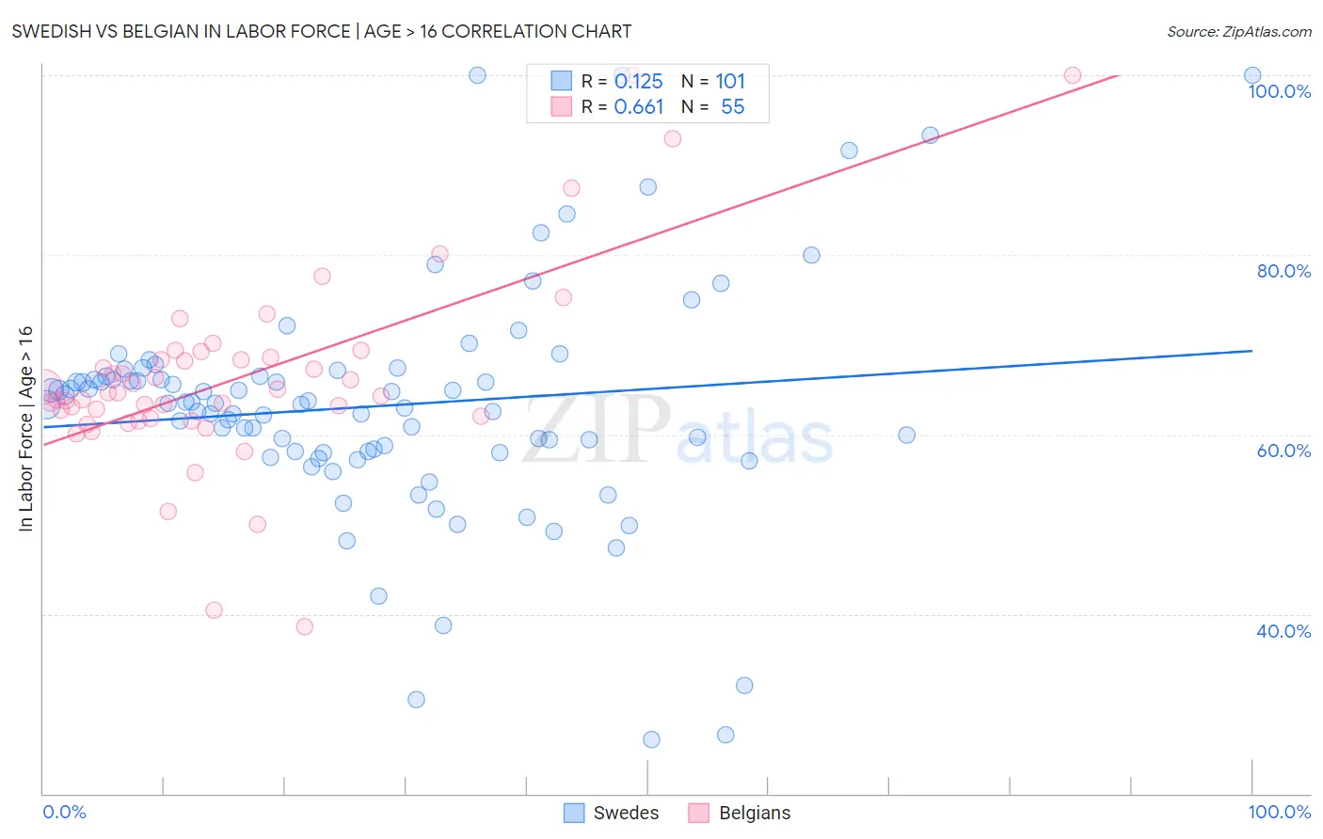Viewport: 1323px width, 839px height.
Task: Click the 40.0% y-axis label
Action: (1283, 631)
